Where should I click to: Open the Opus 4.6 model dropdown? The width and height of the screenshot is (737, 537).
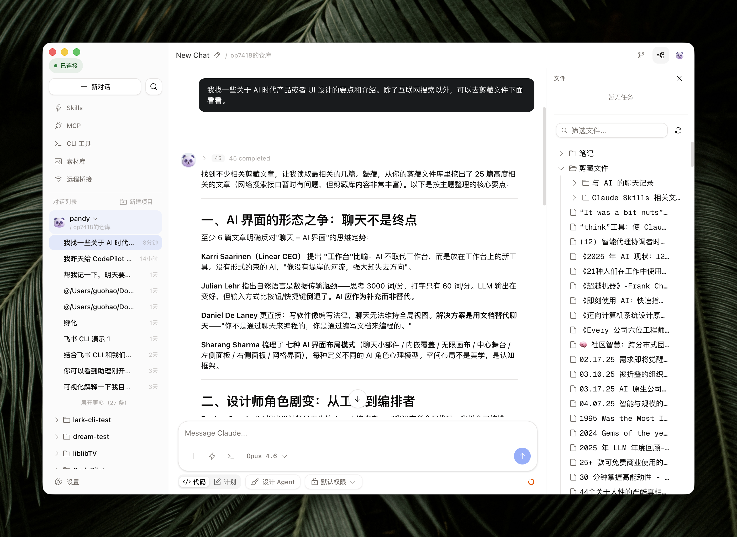pos(266,456)
